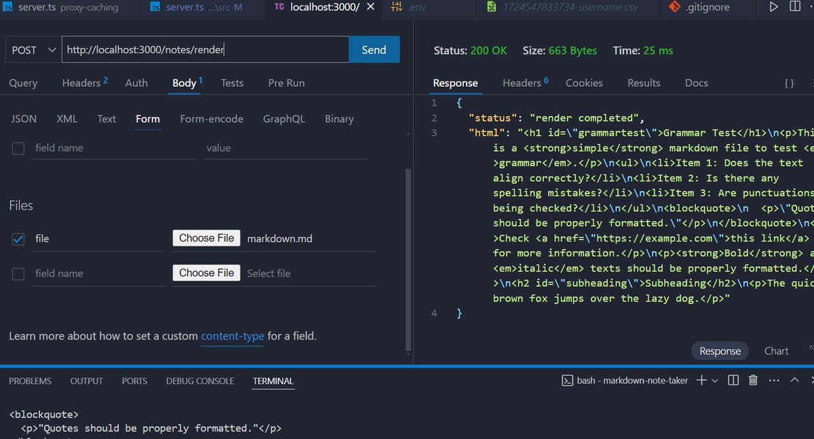Select Binary body type
The image size is (814, 439).
tap(339, 119)
